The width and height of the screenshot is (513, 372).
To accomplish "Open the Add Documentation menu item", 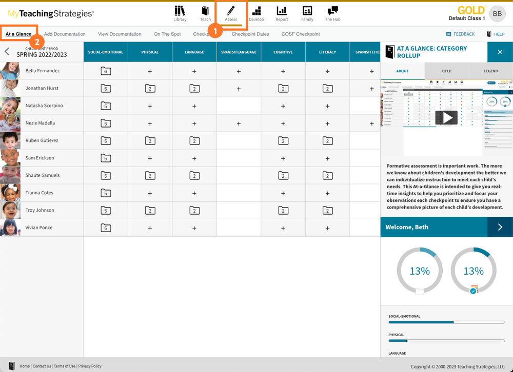I will coord(65,34).
